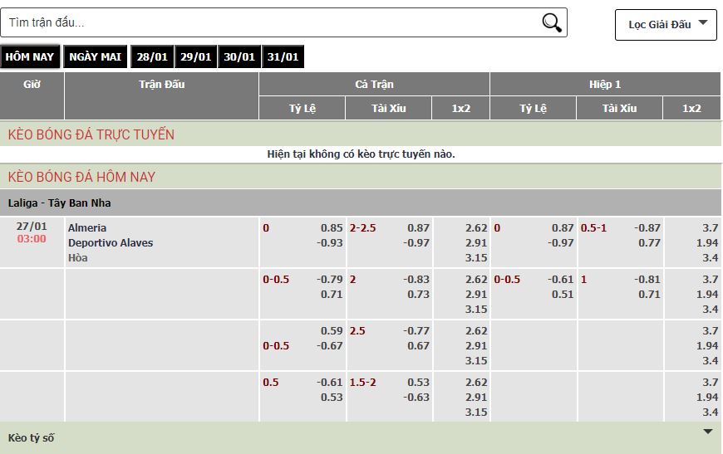This screenshot has height=454, width=723.
Task: Select the 0.85 full-match handicap odds
Action: pos(332,228)
